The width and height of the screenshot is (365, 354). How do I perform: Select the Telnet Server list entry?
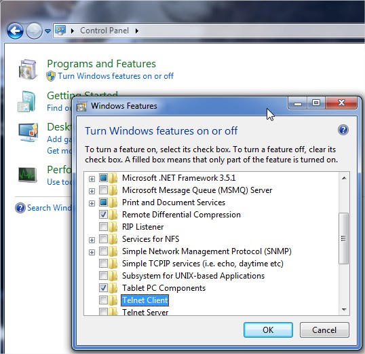point(145,312)
